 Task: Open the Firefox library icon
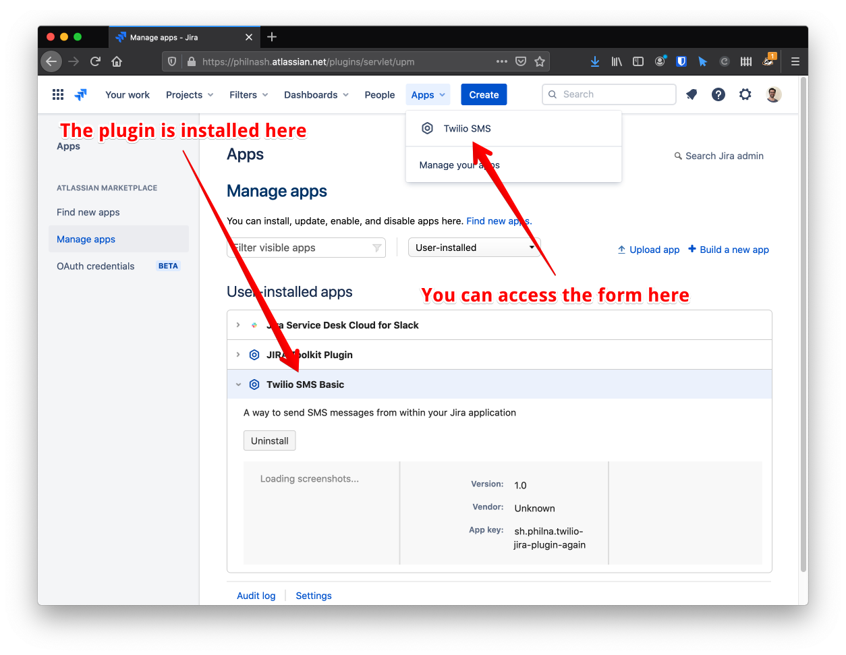tap(617, 61)
